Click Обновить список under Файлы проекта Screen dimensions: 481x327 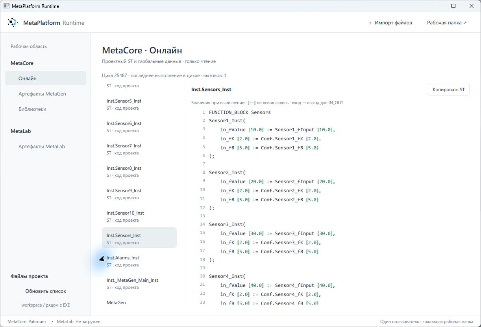tap(46, 291)
